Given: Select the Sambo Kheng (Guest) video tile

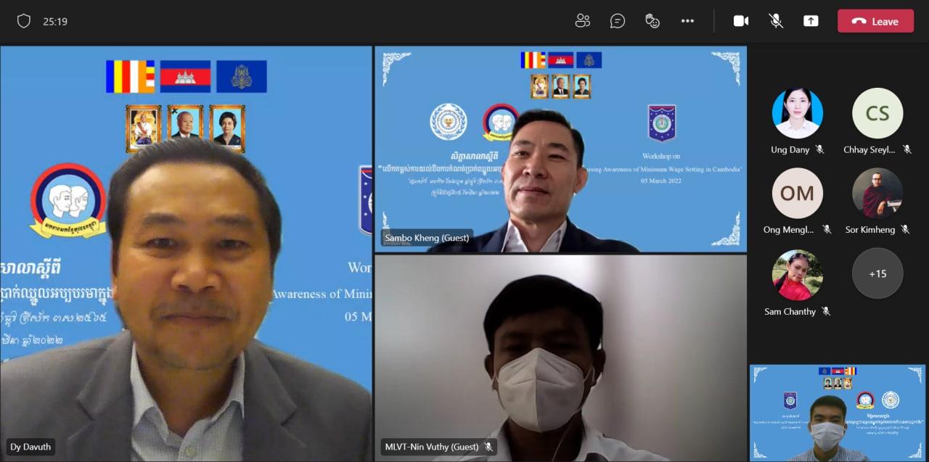Looking at the screenshot, I should pos(560,149).
